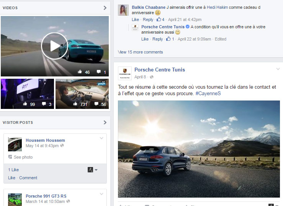Like Porsche Centre Tunis's reply comment
Screen dimensions: 283x206
click(145, 39)
